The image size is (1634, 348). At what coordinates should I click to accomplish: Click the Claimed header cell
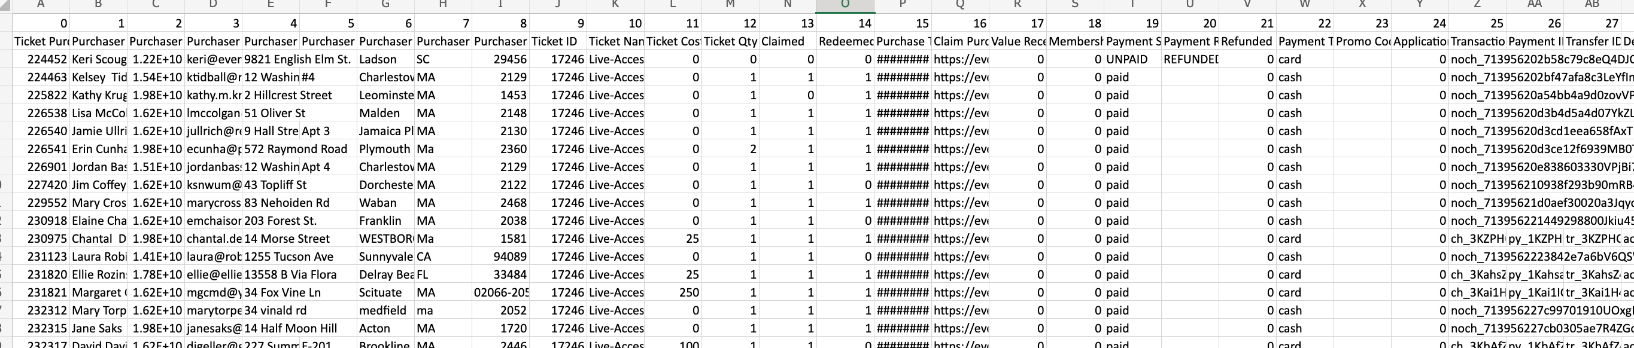788,41
